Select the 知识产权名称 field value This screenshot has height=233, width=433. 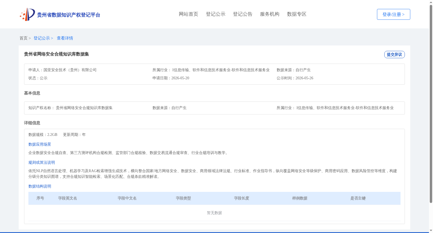(84, 108)
